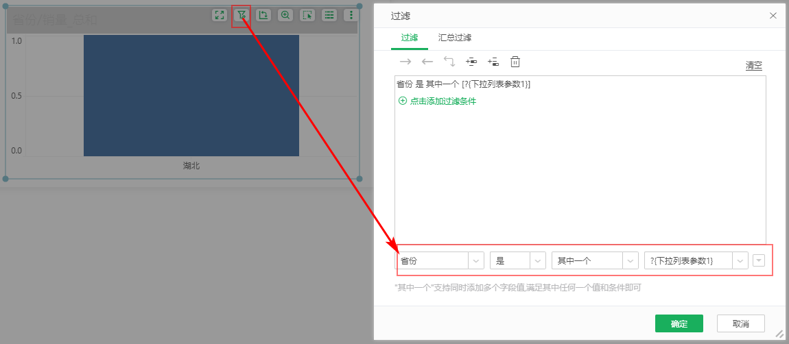Click 点击添加过滤条件 link
This screenshot has height=344, width=789.
pyautogui.click(x=443, y=101)
